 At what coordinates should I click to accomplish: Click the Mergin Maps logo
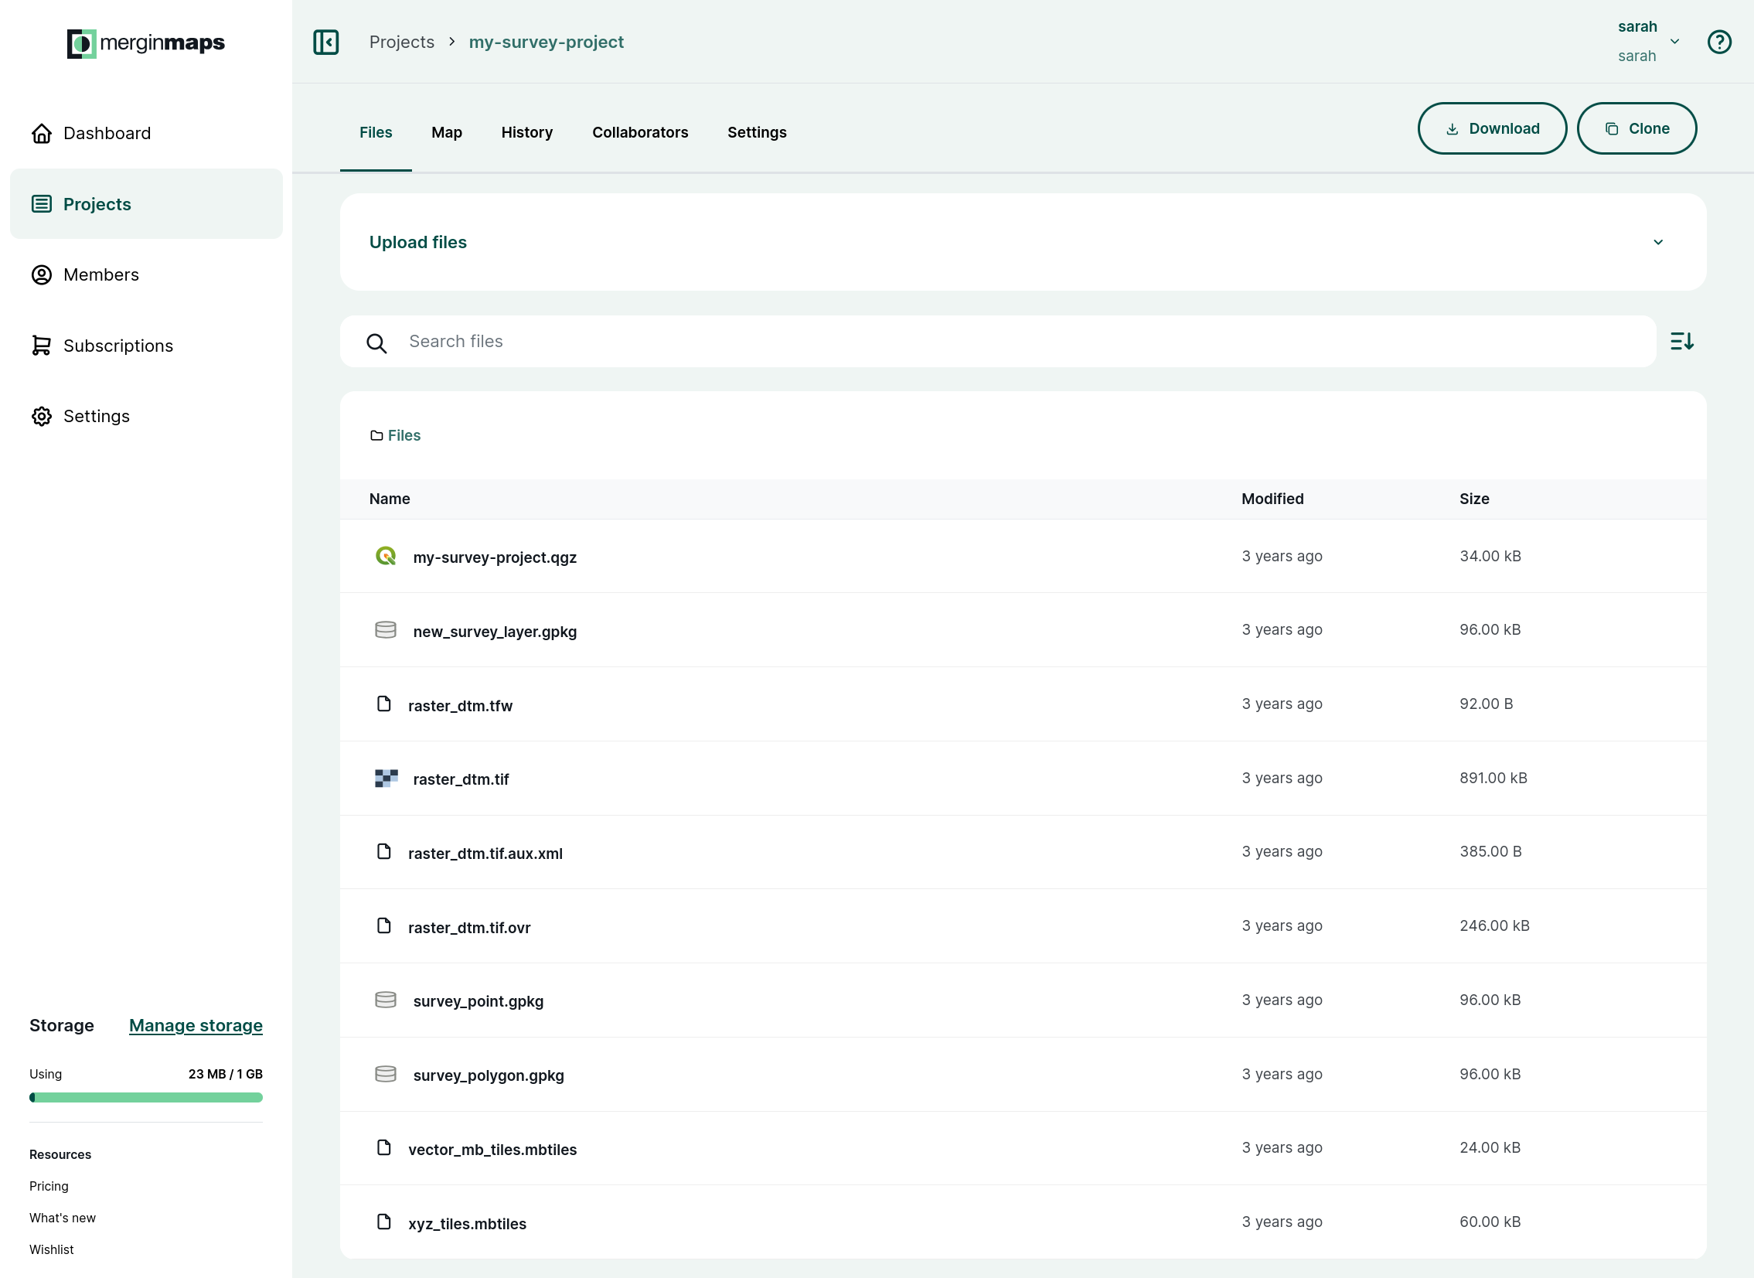145,44
